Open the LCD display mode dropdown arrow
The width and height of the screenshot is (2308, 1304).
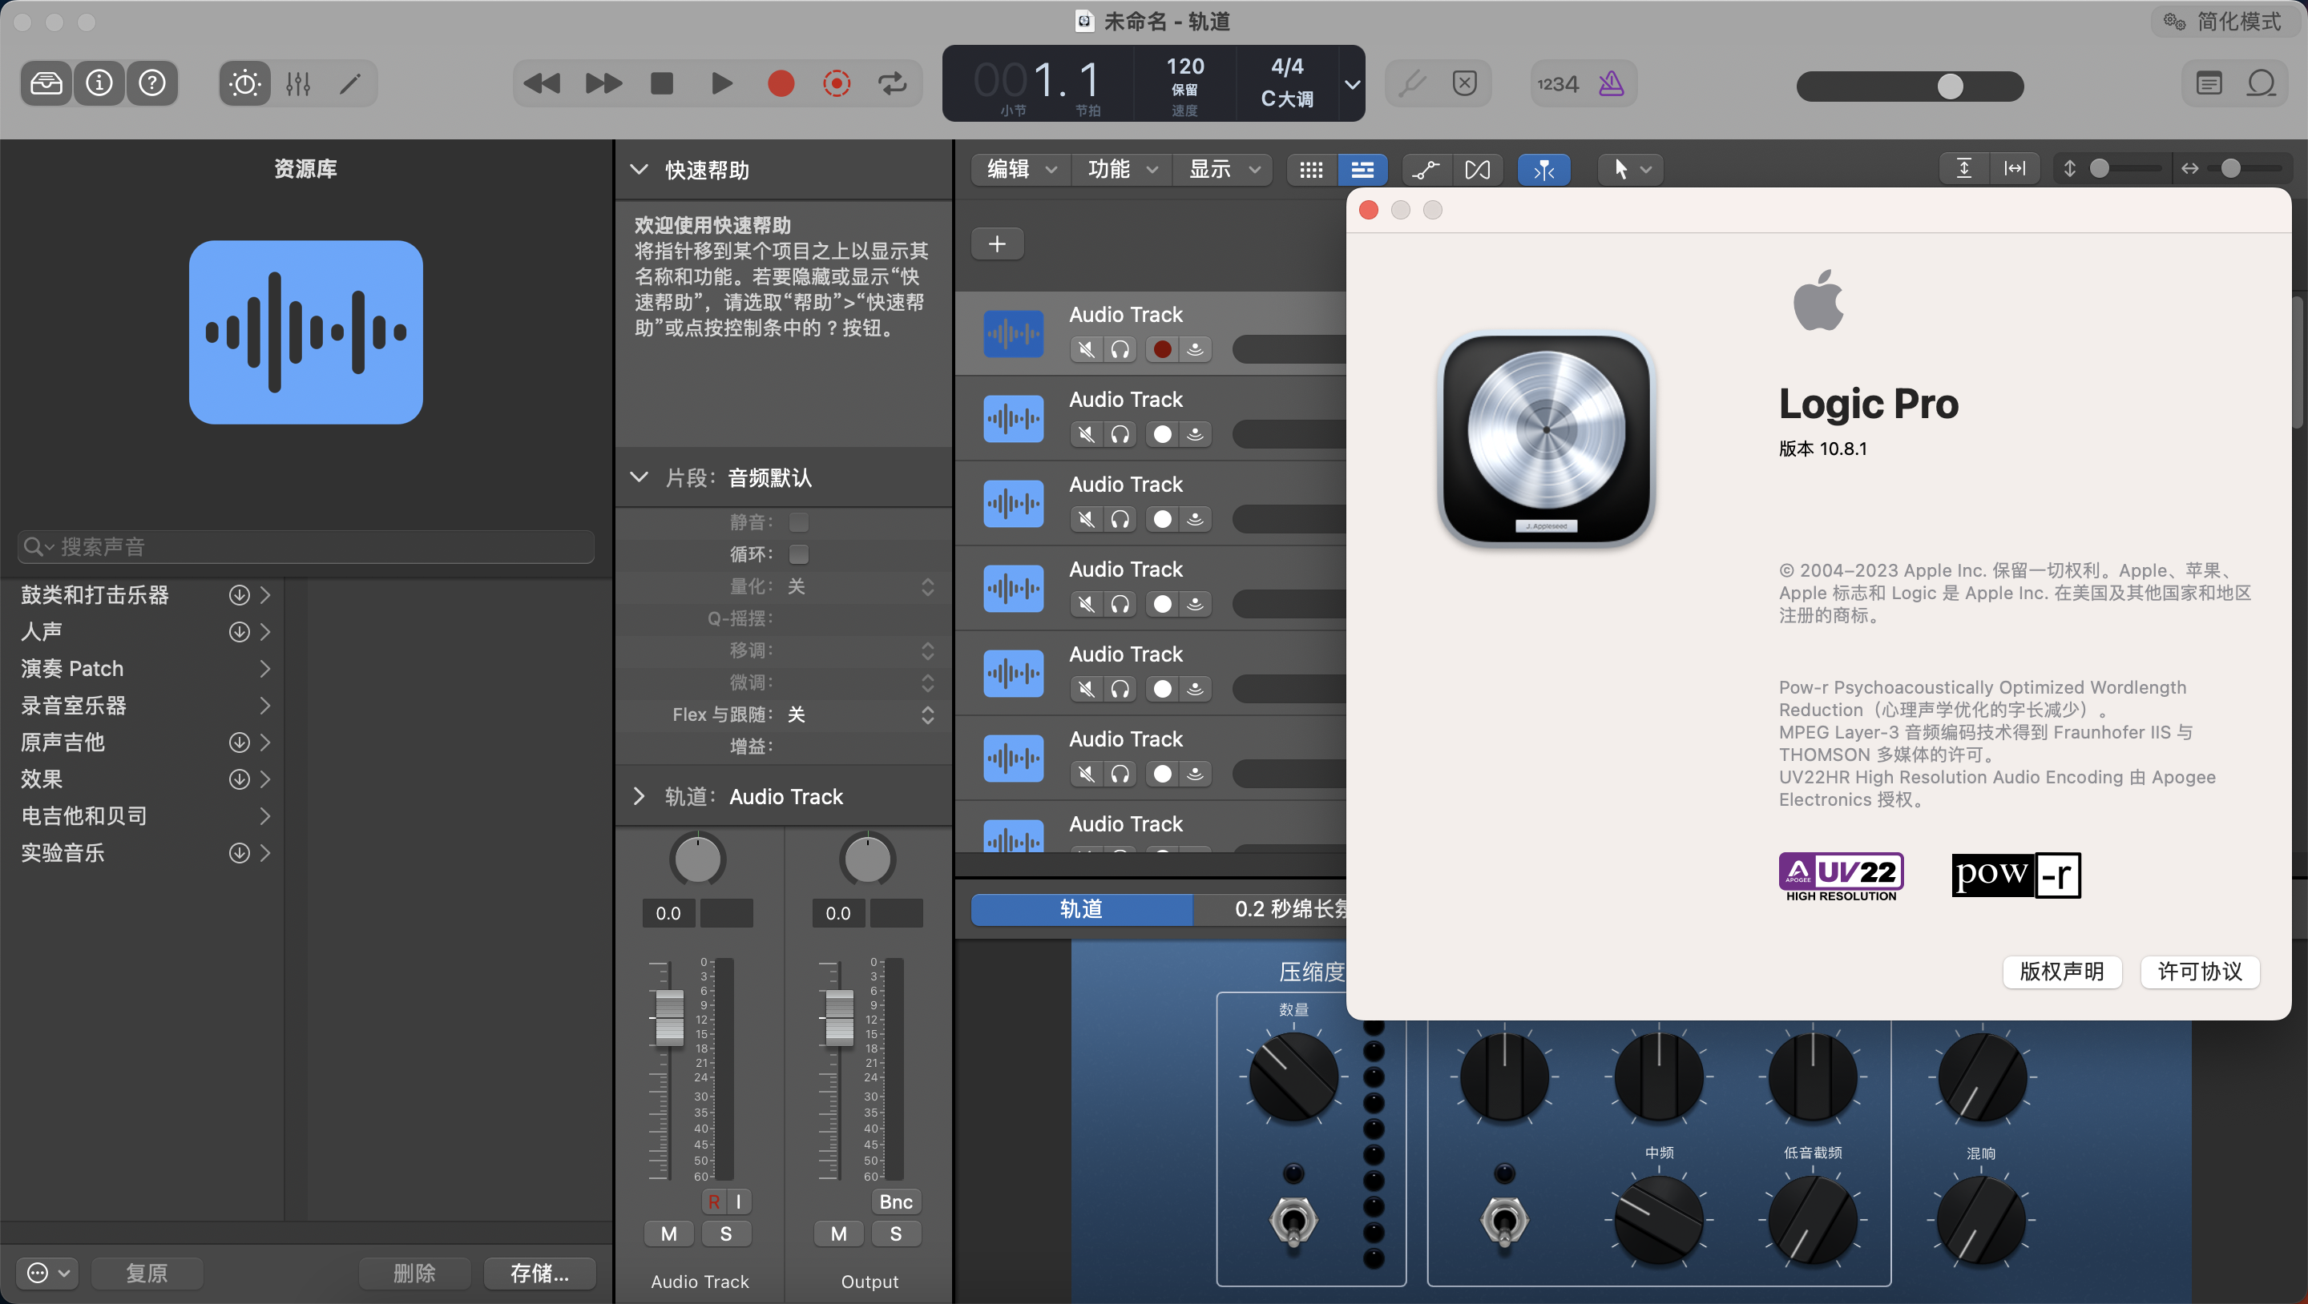[x=1352, y=84]
